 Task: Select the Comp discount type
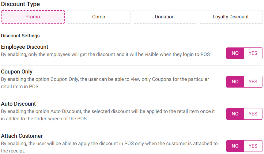pyautogui.click(x=99, y=17)
